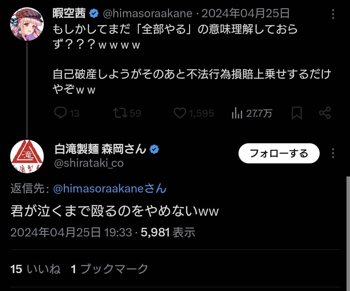Click the @himasoraakane reply-to mention link
This screenshot has height=291, width=350.
click(110, 189)
